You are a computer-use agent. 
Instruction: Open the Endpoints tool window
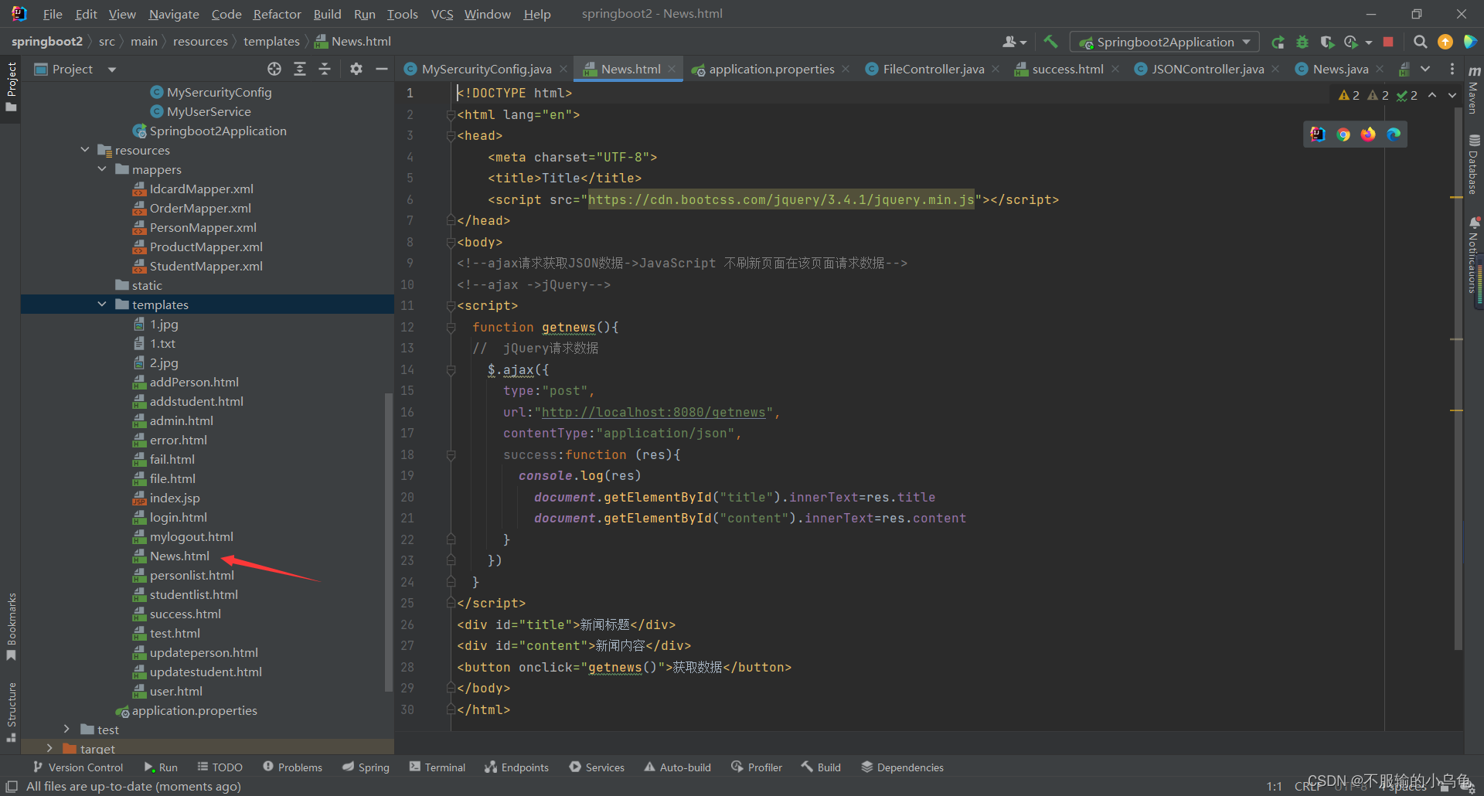point(516,767)
